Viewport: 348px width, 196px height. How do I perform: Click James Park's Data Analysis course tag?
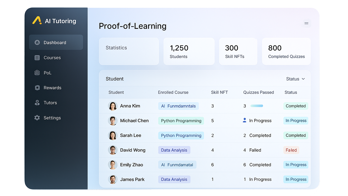[174, 179]
